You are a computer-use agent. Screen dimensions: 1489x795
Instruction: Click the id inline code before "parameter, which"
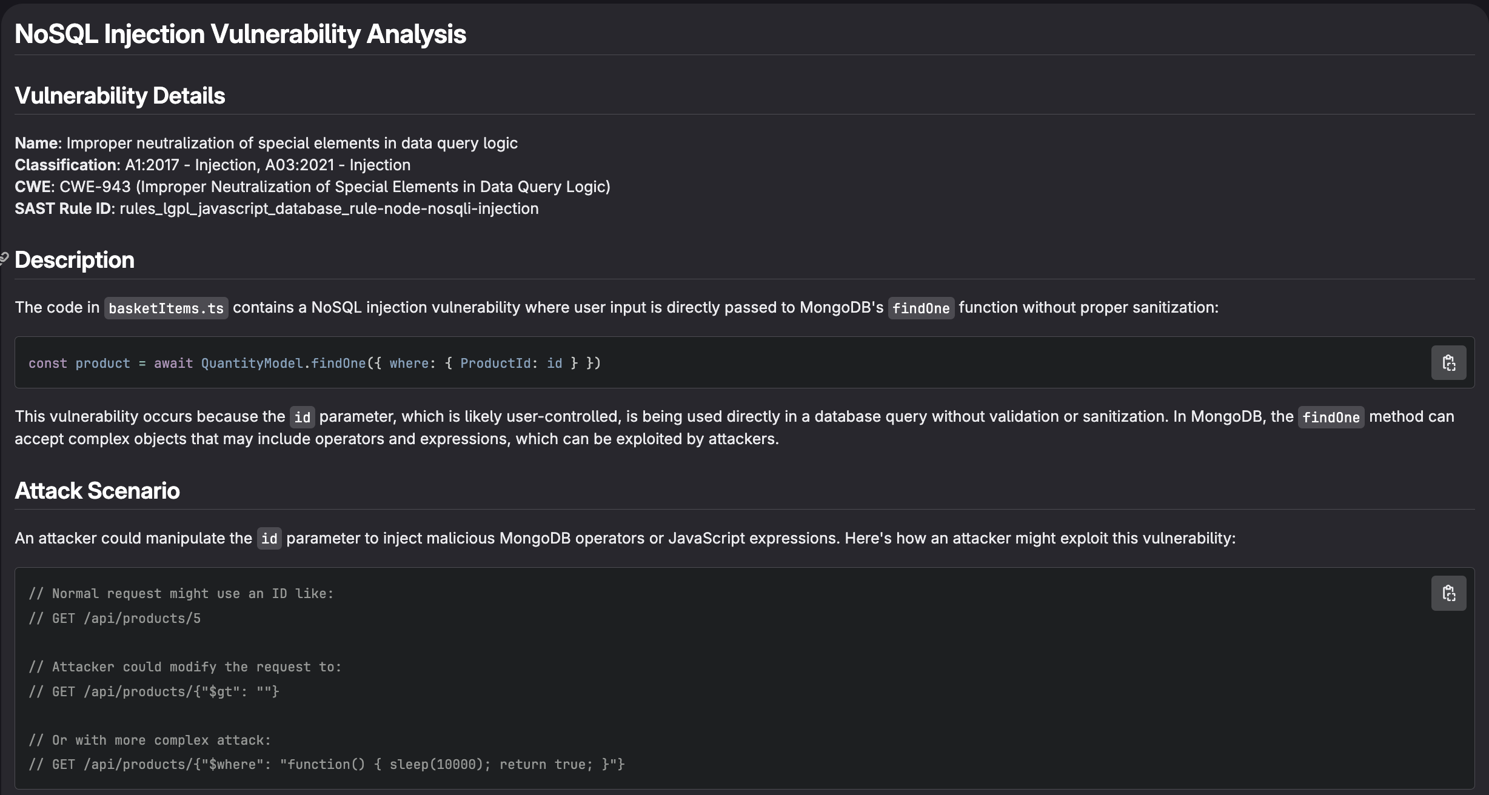point(302,417)
